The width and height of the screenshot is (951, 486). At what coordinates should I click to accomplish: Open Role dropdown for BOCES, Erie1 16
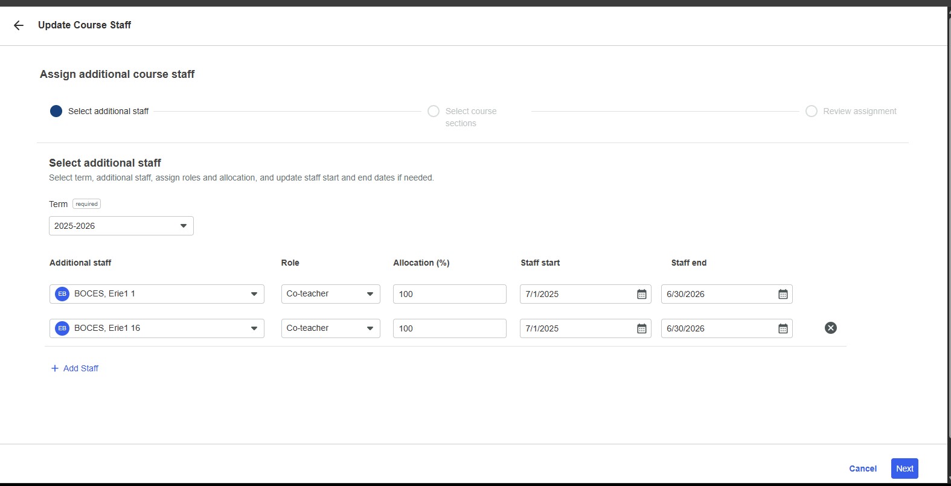point(370,328)
